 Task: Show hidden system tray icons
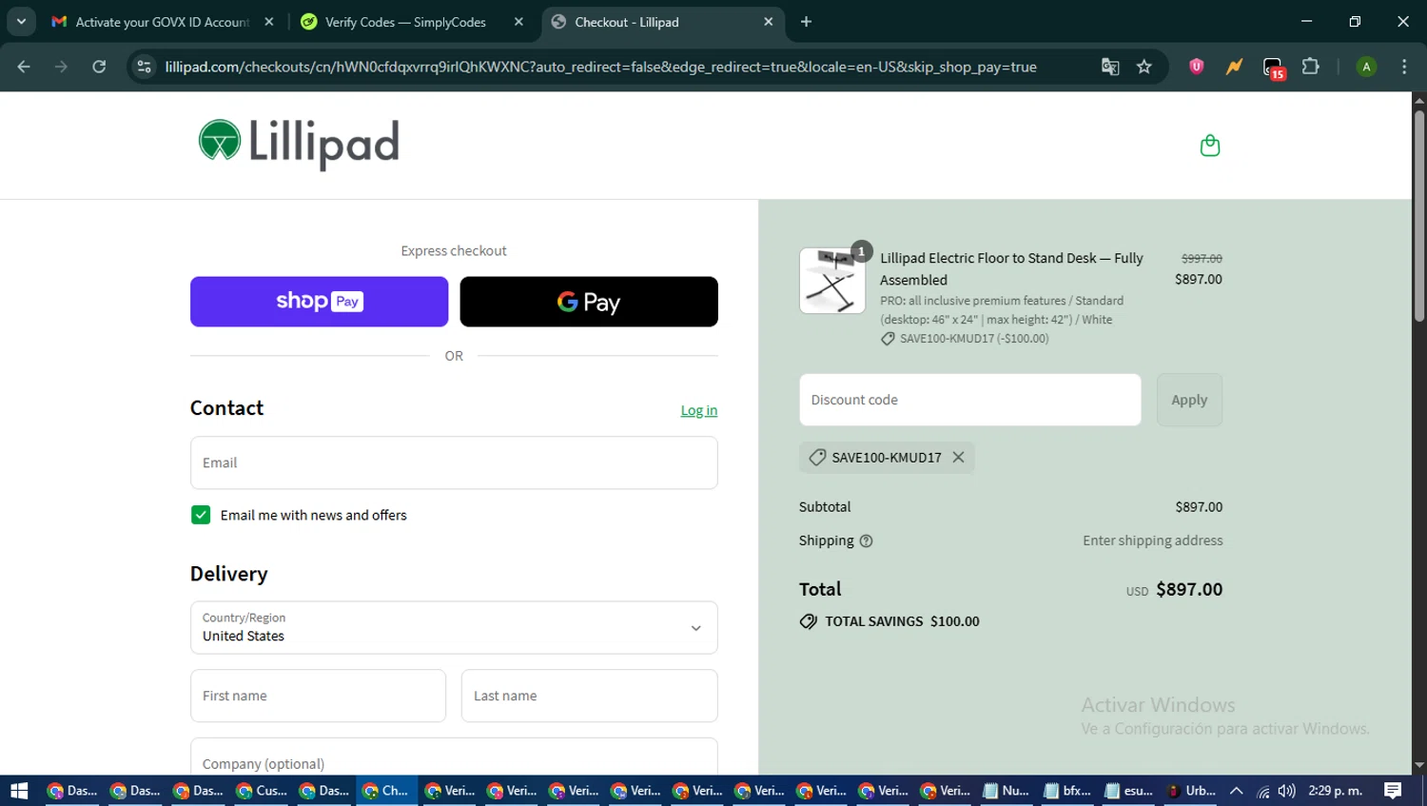pyautogui.click(x=1236, y=791)
